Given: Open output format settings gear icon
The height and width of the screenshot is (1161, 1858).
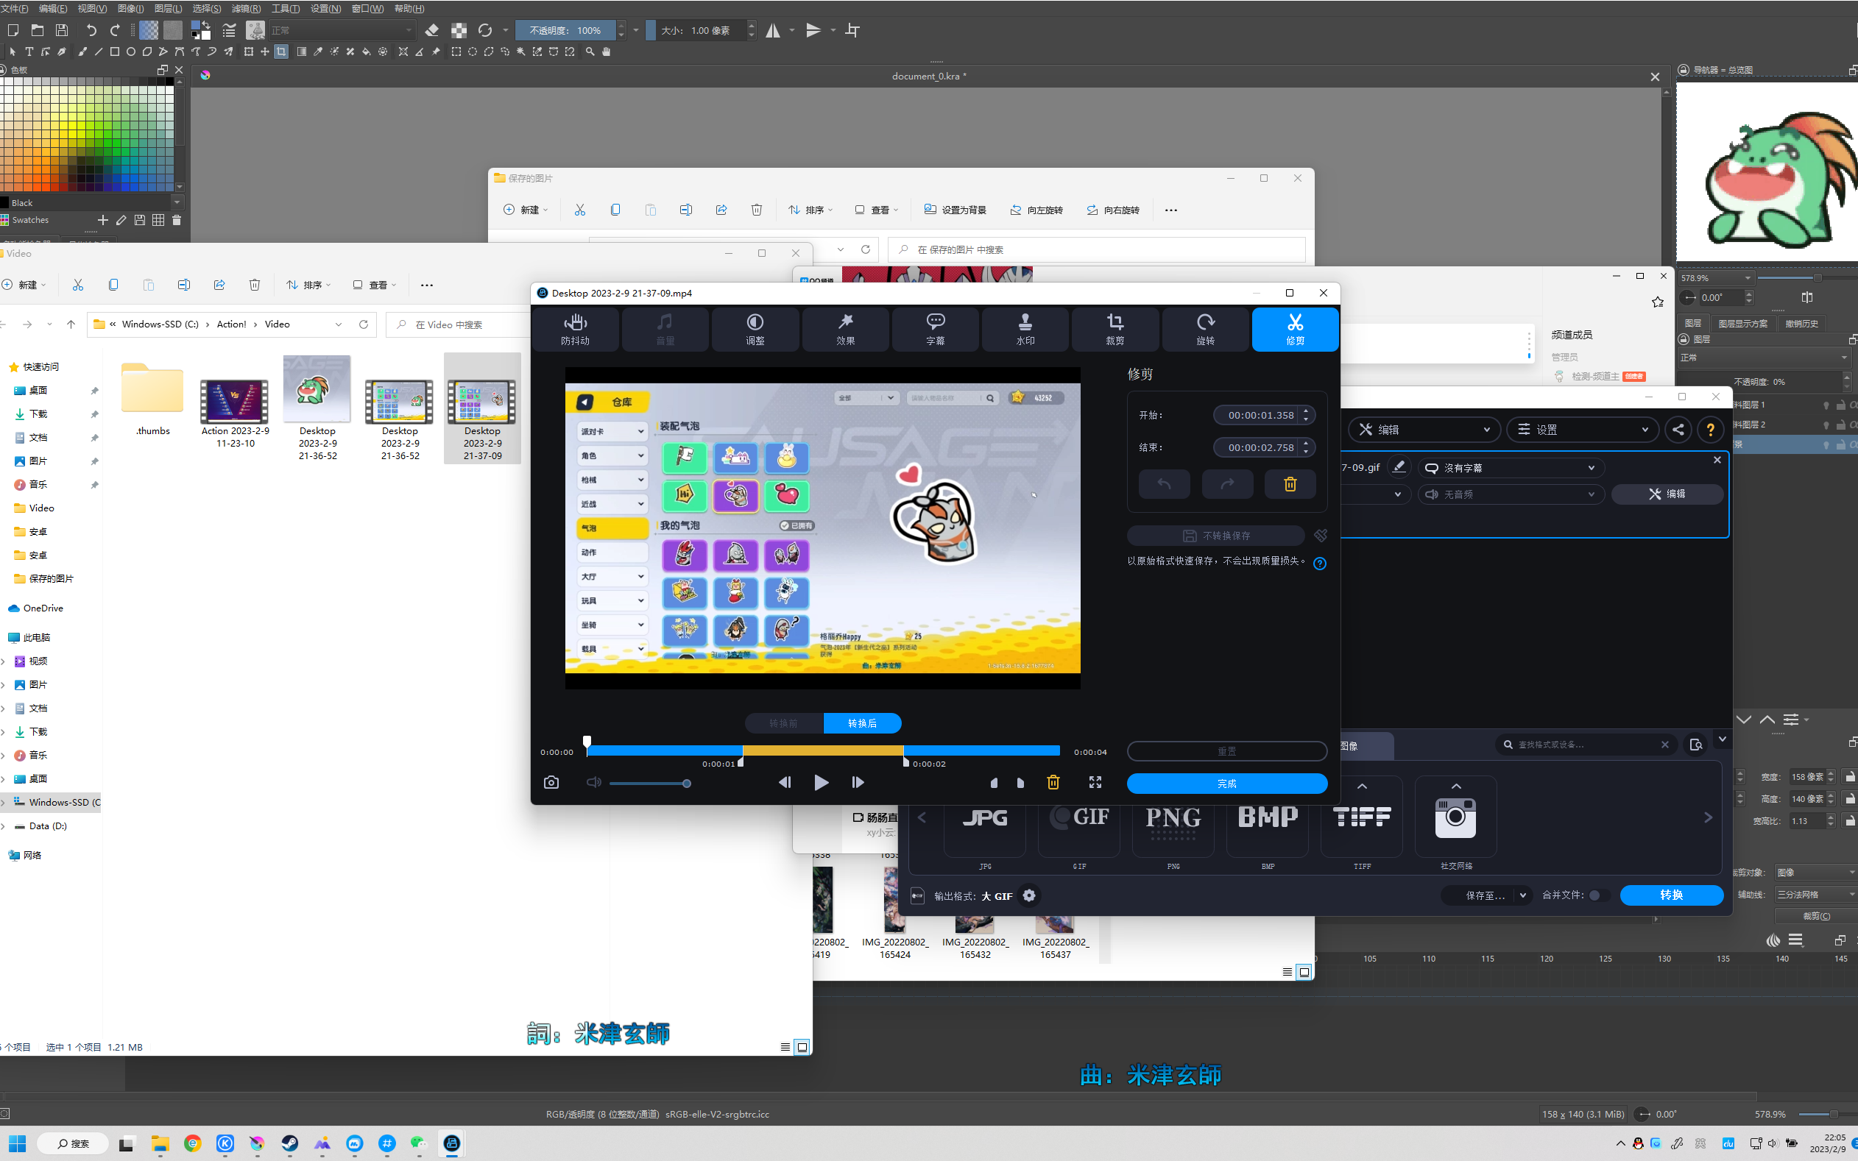Looking at the screenshot, I should (x=1029, y=895).
